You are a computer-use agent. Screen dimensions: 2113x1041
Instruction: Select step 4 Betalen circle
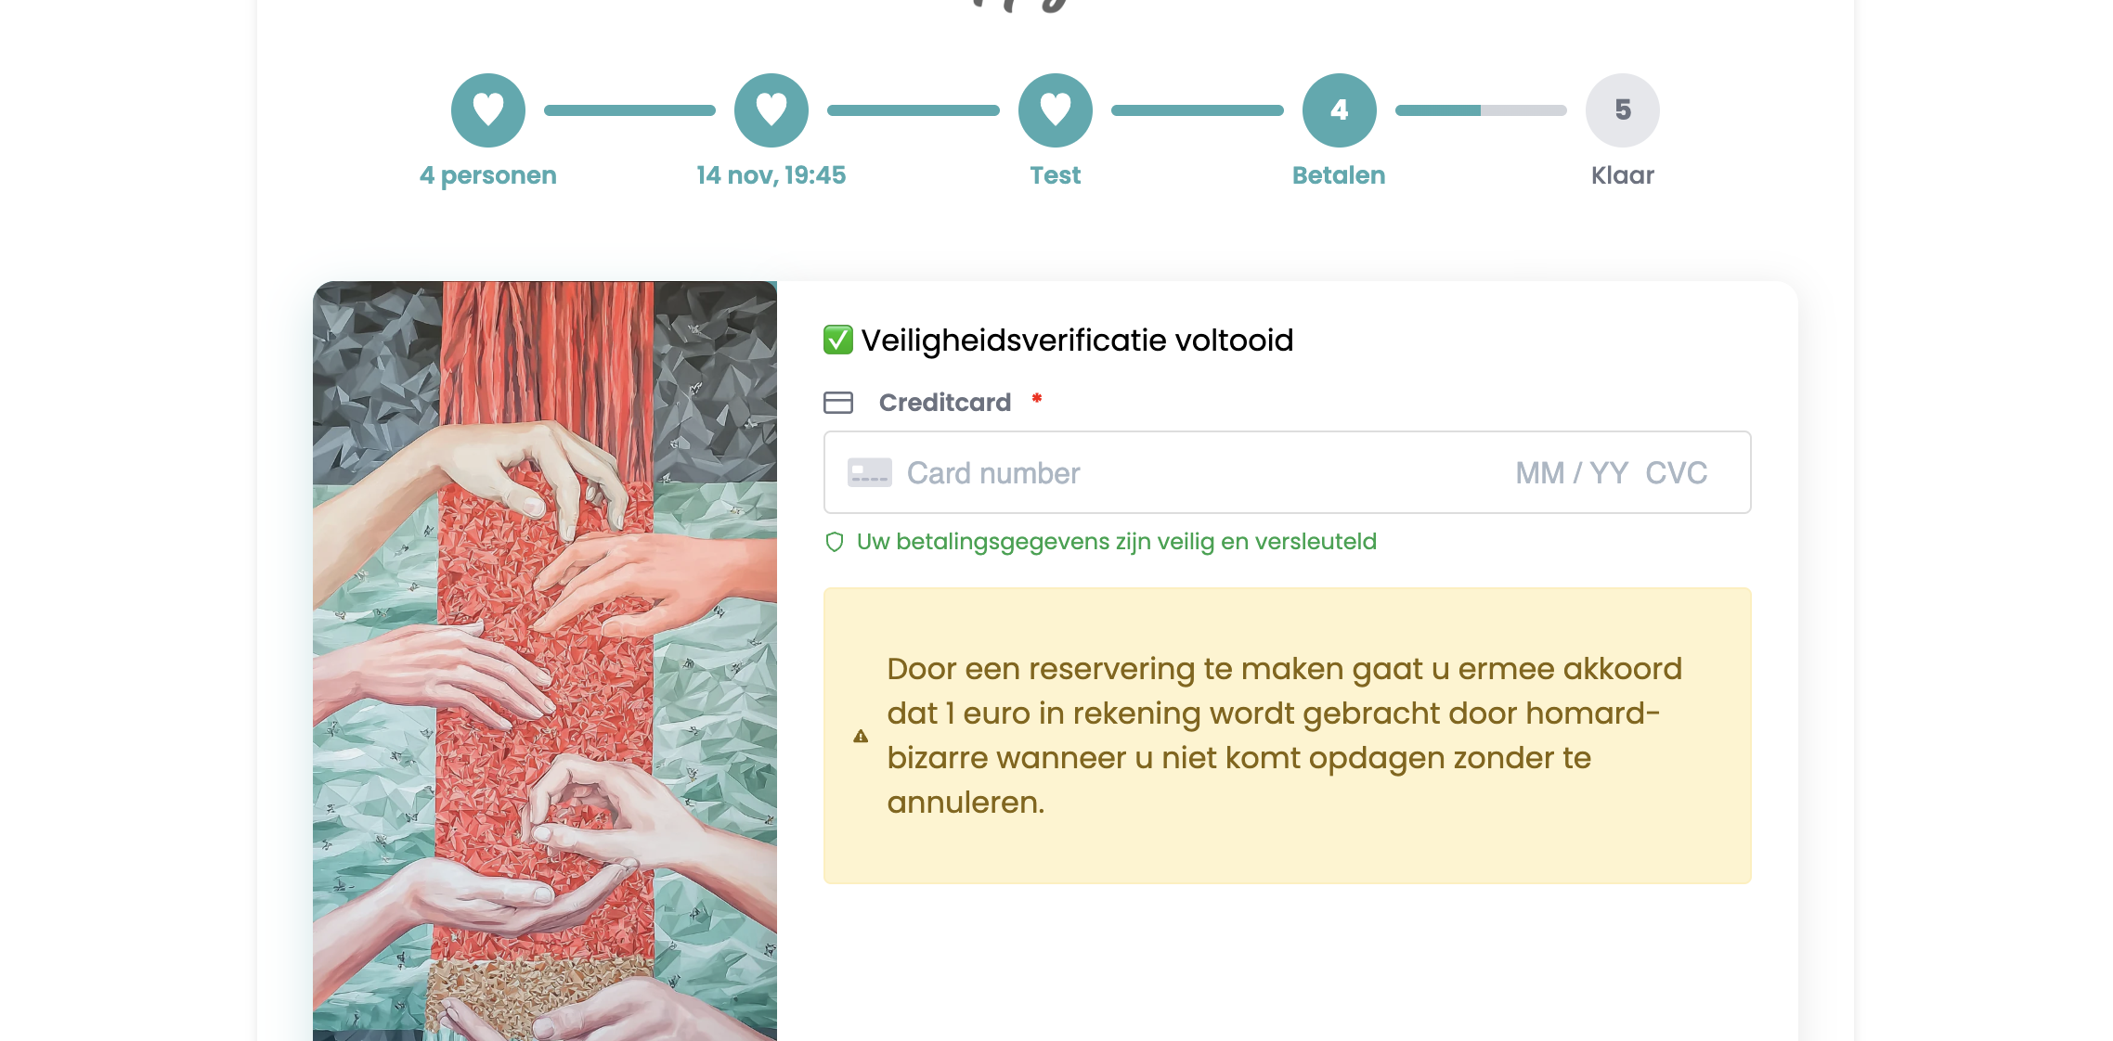coord(1340,110)
